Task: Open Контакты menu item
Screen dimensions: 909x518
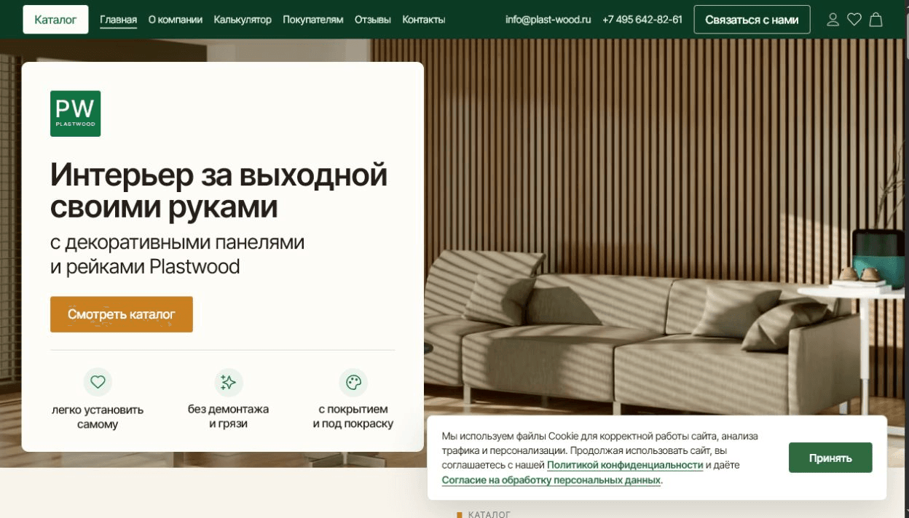Action: coord(423,20)
